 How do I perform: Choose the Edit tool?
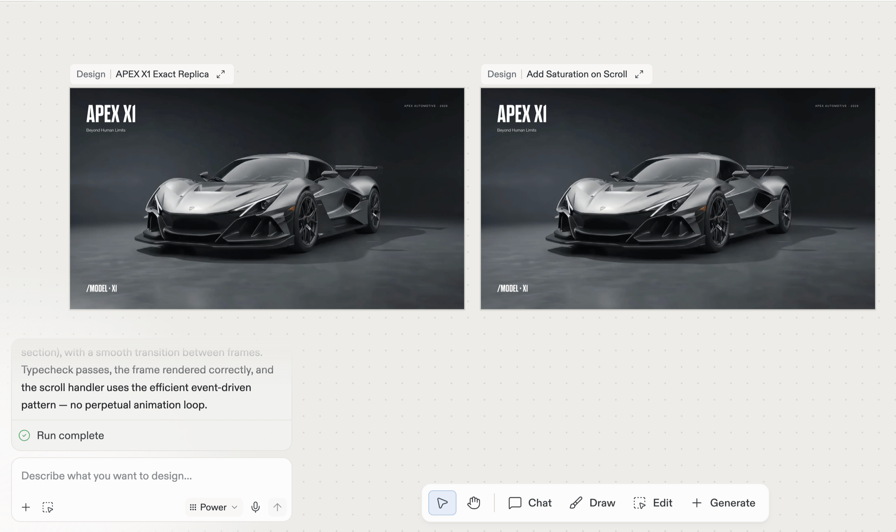pyautogui.click(x=653, y=503)
